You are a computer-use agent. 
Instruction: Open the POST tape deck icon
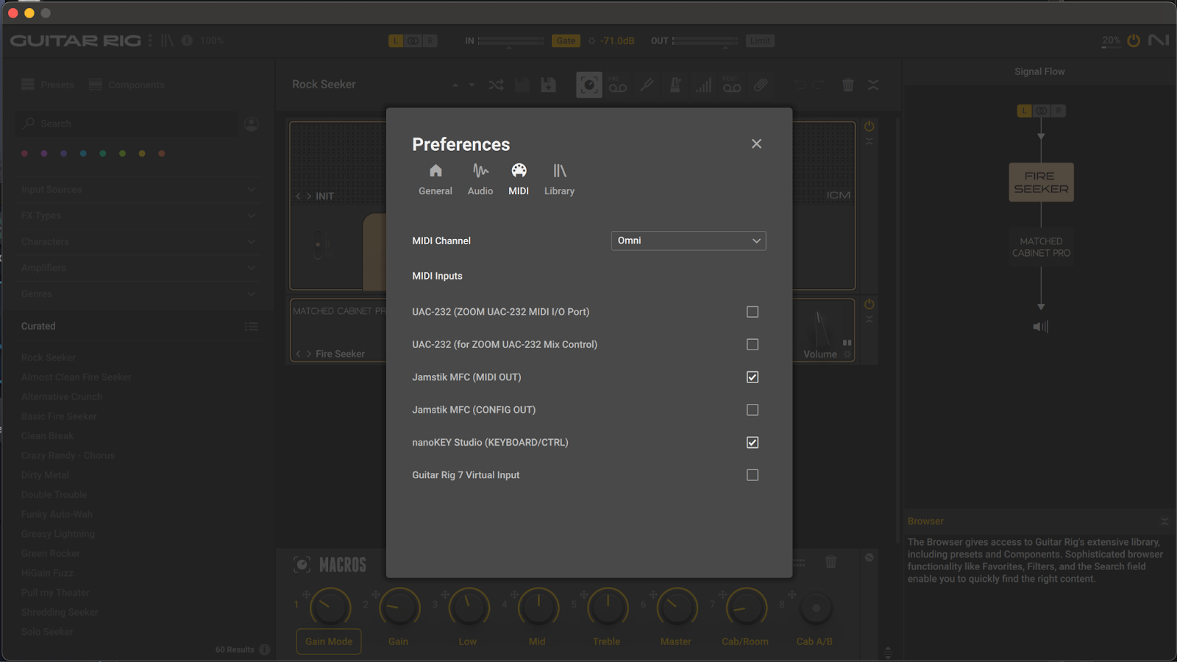pyautogui.click(x=732, y=85)
